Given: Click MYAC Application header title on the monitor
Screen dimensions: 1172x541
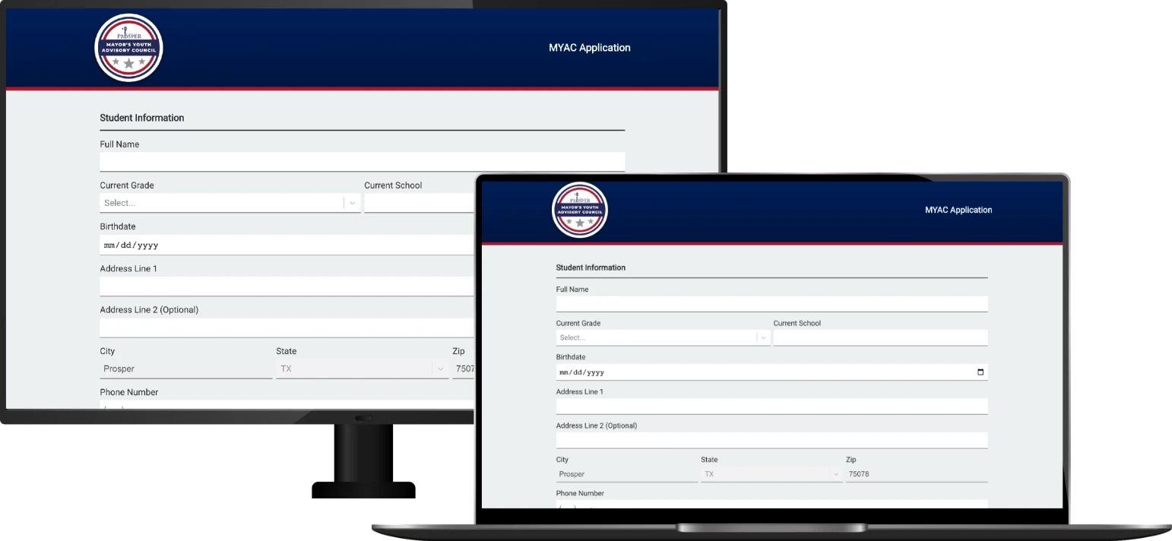Looking at the screenshot, I should 589,48.
